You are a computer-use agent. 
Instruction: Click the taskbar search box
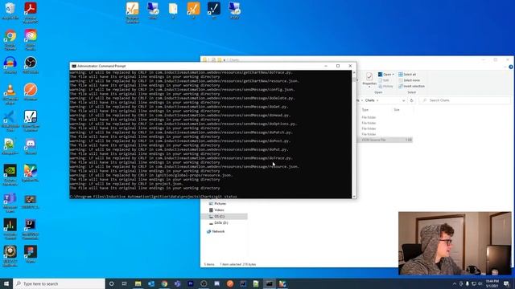(x=59, y=283)
